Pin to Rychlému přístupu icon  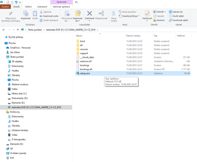tap(11, 14)
